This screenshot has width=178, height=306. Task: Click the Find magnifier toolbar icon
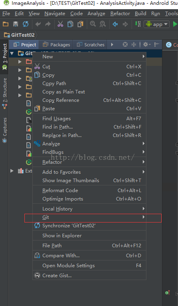click(93, 24)
